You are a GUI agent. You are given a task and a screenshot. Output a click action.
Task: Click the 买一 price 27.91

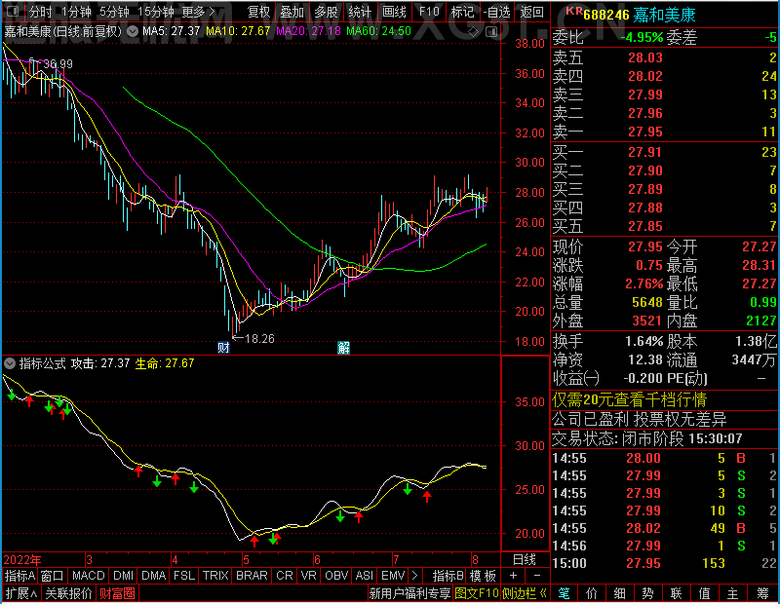coord(644,152)
